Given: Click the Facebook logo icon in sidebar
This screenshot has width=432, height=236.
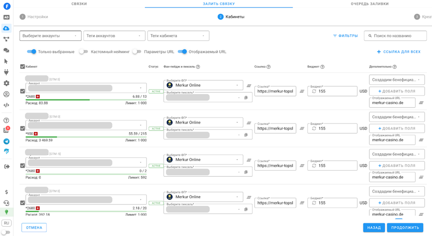Looking at the screenshot, I should [6, 6].
